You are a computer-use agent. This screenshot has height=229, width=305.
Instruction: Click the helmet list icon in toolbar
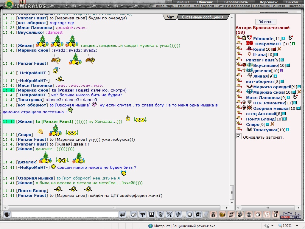[x=198, y=215]
